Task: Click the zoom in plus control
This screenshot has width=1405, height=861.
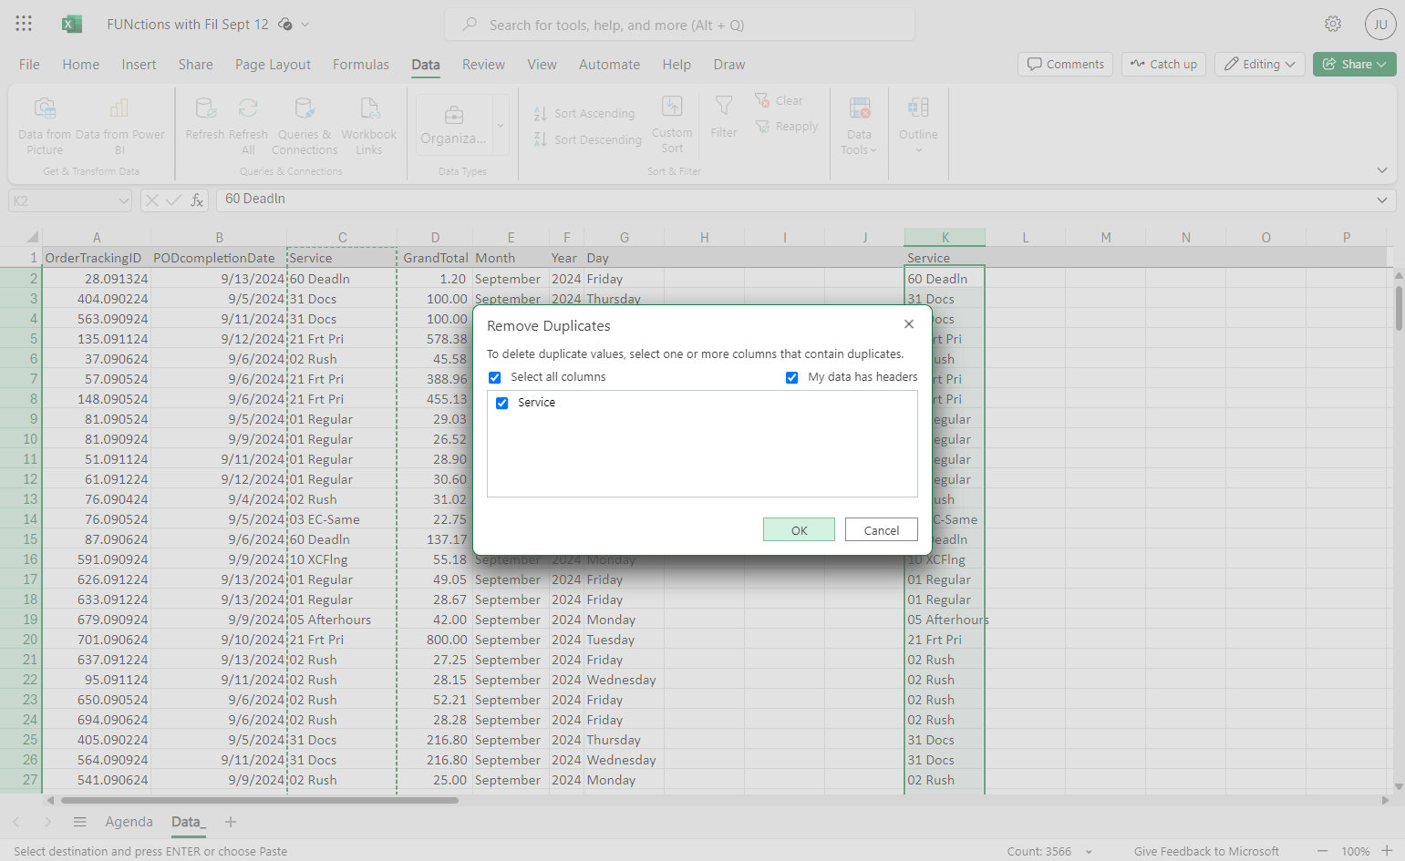Action: click(x=1387, y=851)
